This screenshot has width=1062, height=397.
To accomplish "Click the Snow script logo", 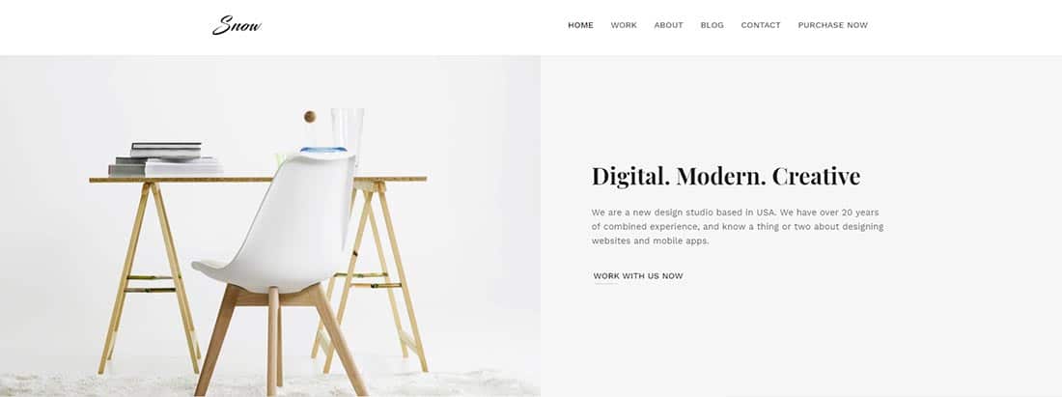I will 237,26.
